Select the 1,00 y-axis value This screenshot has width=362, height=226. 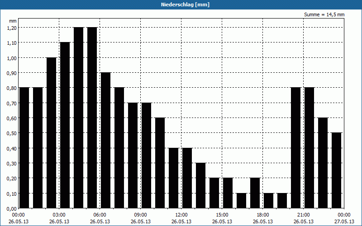(12, 58)
